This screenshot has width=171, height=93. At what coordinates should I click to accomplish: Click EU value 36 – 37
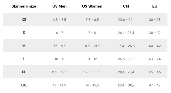[155, 20]
